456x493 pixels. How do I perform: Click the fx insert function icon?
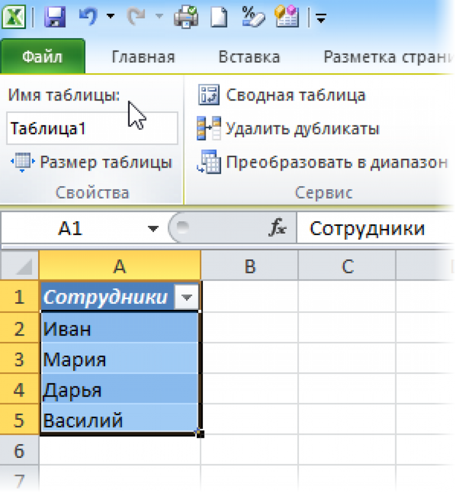pyautogui.click(x=278, y=228)
